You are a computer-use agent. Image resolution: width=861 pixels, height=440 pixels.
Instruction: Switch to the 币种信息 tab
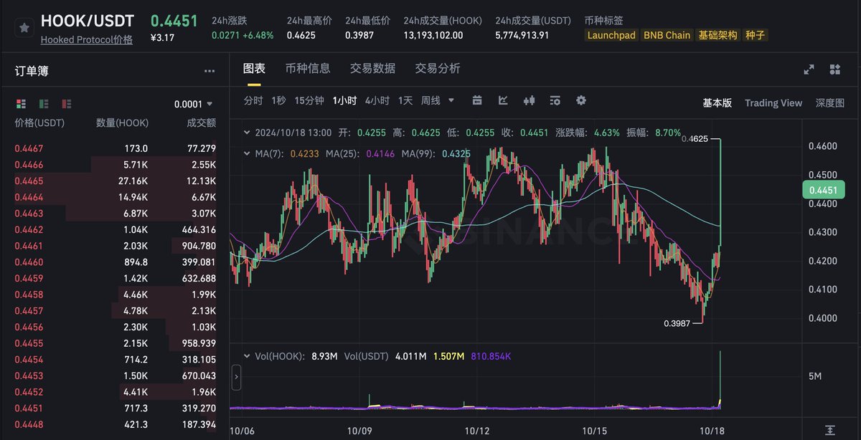click(x=308, y=68)
